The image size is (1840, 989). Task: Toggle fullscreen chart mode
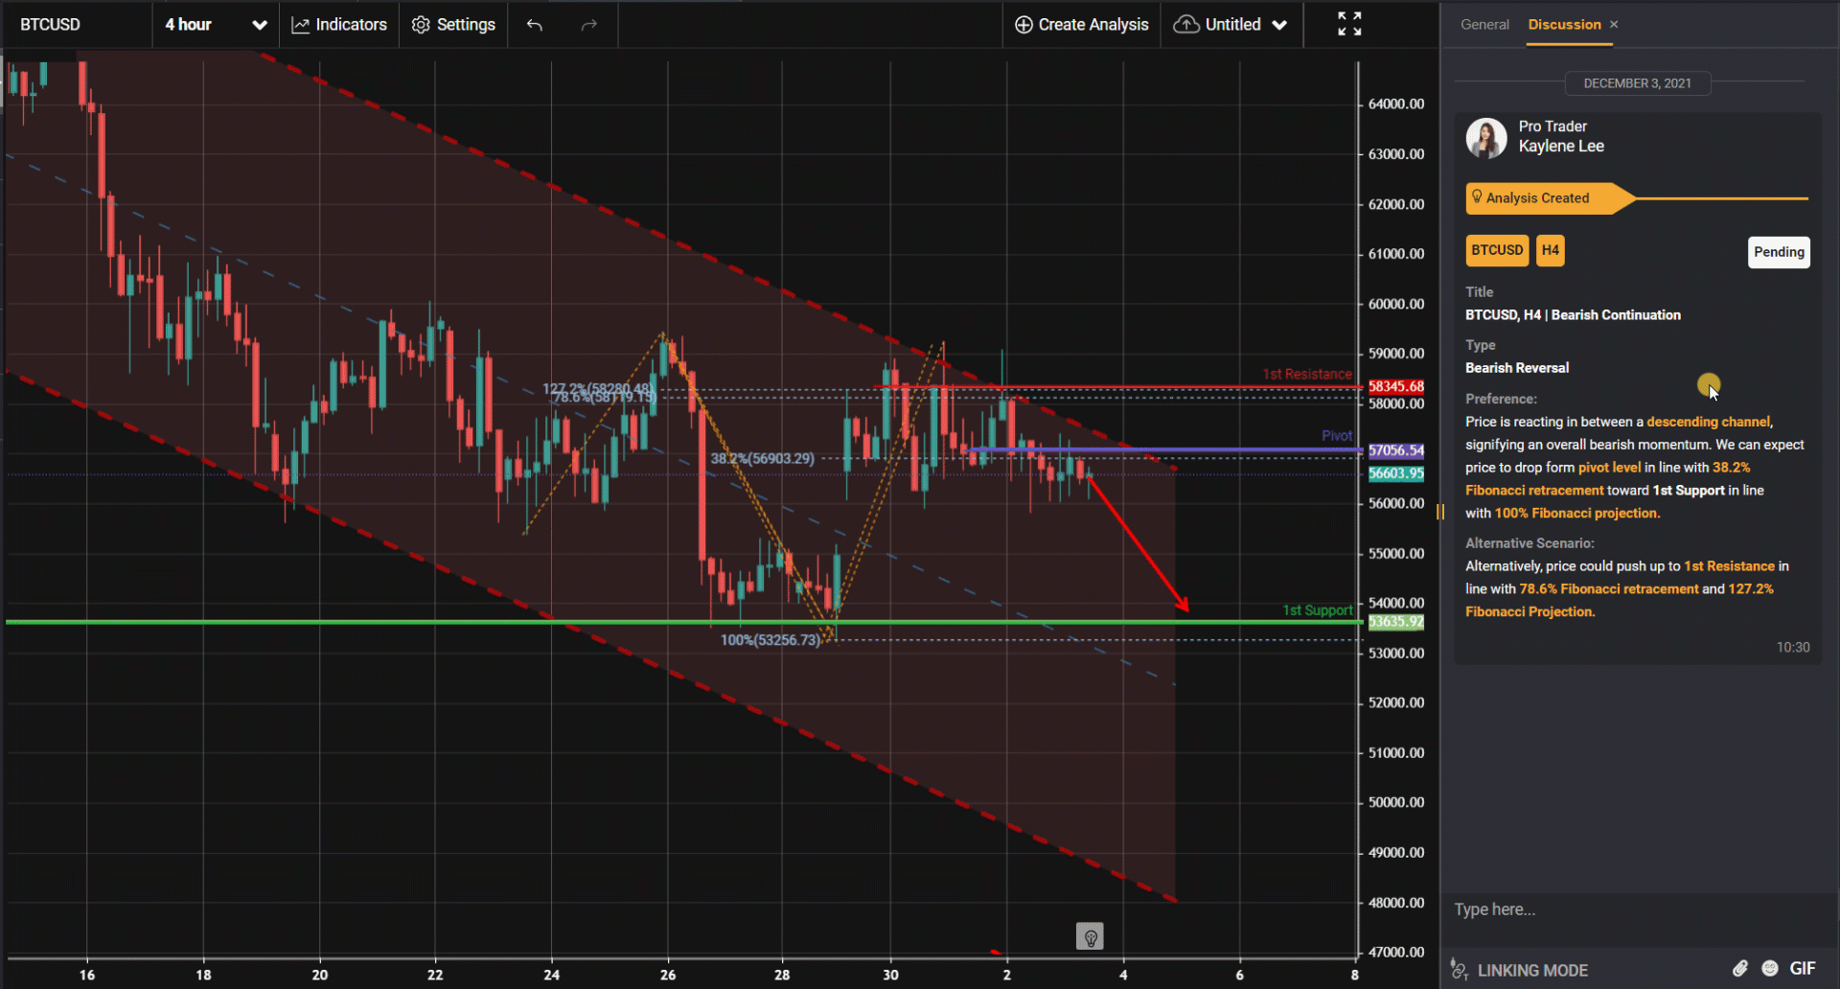1349,24
